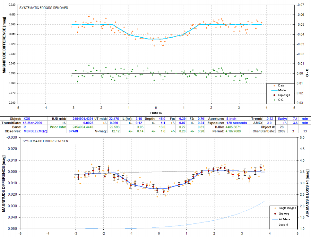
Task: Select Single Images legend marker in lower chart
Action: pyautogui.click(x=275, y=208)
